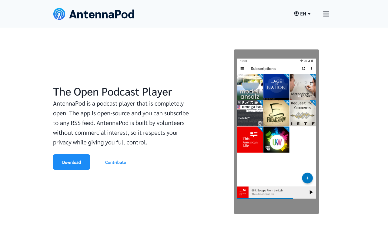Tap the hamburger icon beside Subscriptions title

(242, 69)
